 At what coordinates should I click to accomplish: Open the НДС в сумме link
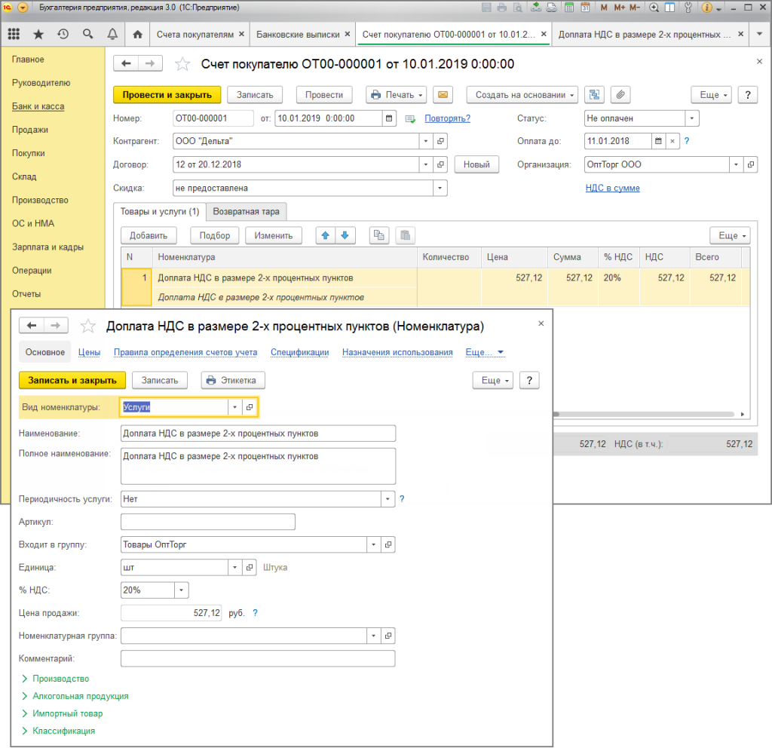point(612,188)
